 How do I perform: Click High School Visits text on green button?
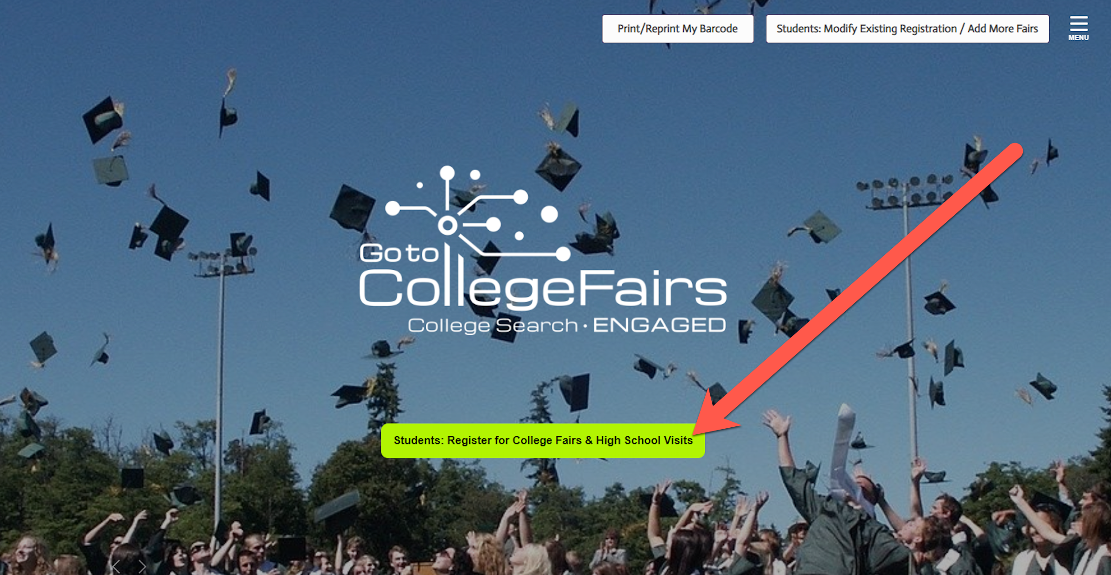coord(644,440)
